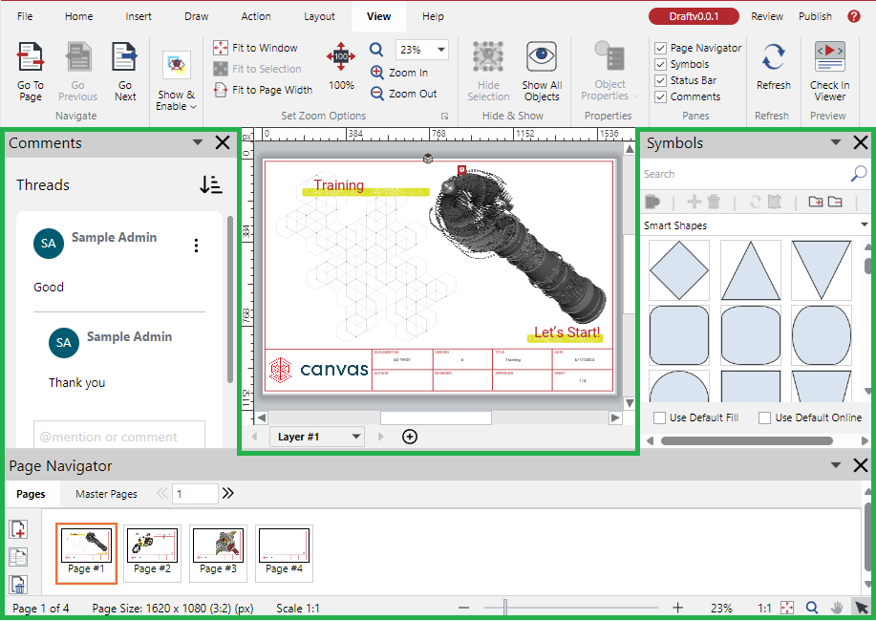
Task: Open the Show All Objects tool
Action: click(x=542, y=57)
